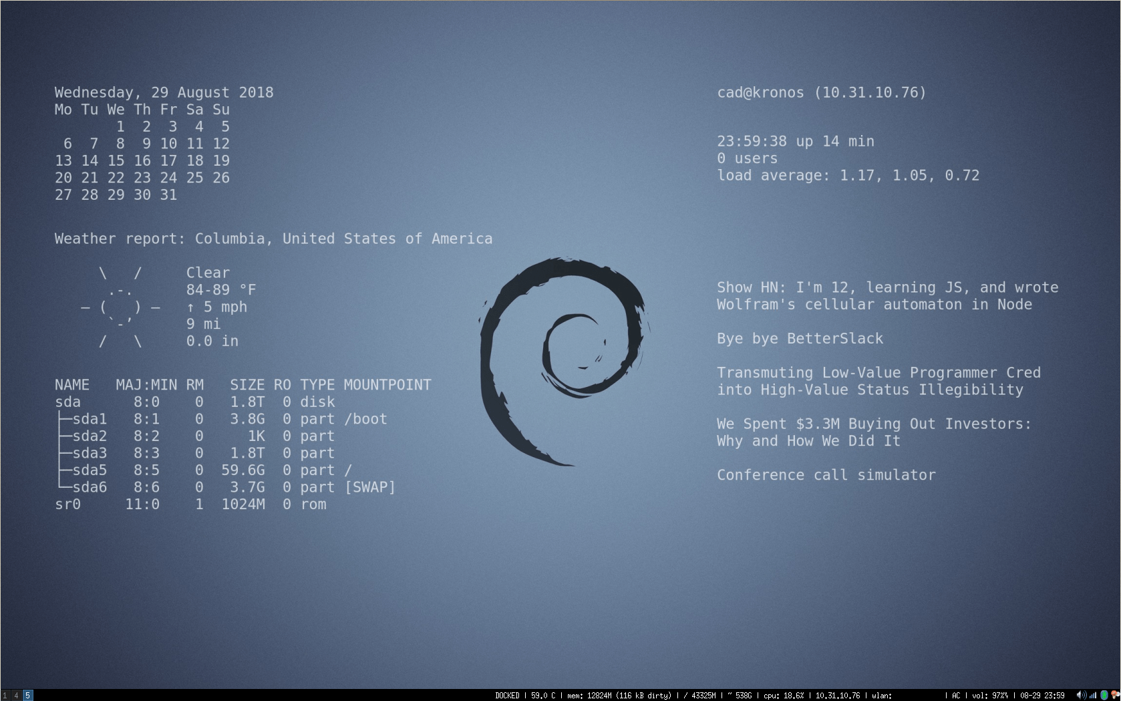Image resolution: width=1121 pixels, height=701 pixels.
Task: Click the load average: 1.17, 1.05, 0.72 line
Action: coord(848,176)
